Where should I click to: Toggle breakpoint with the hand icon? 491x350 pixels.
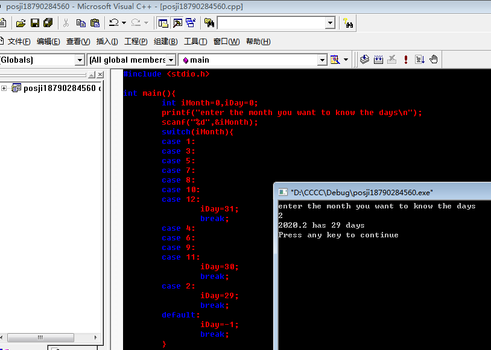pos(433,60)
